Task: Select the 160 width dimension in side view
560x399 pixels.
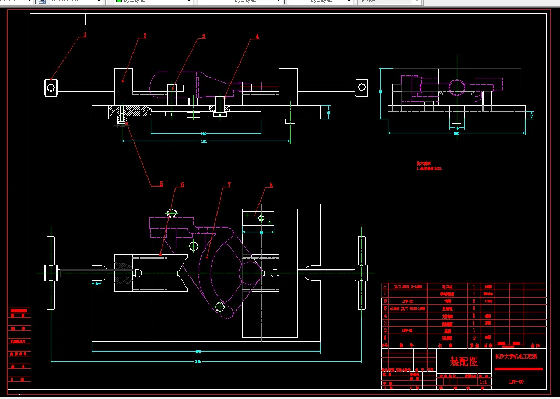Action: pos(457,134)
